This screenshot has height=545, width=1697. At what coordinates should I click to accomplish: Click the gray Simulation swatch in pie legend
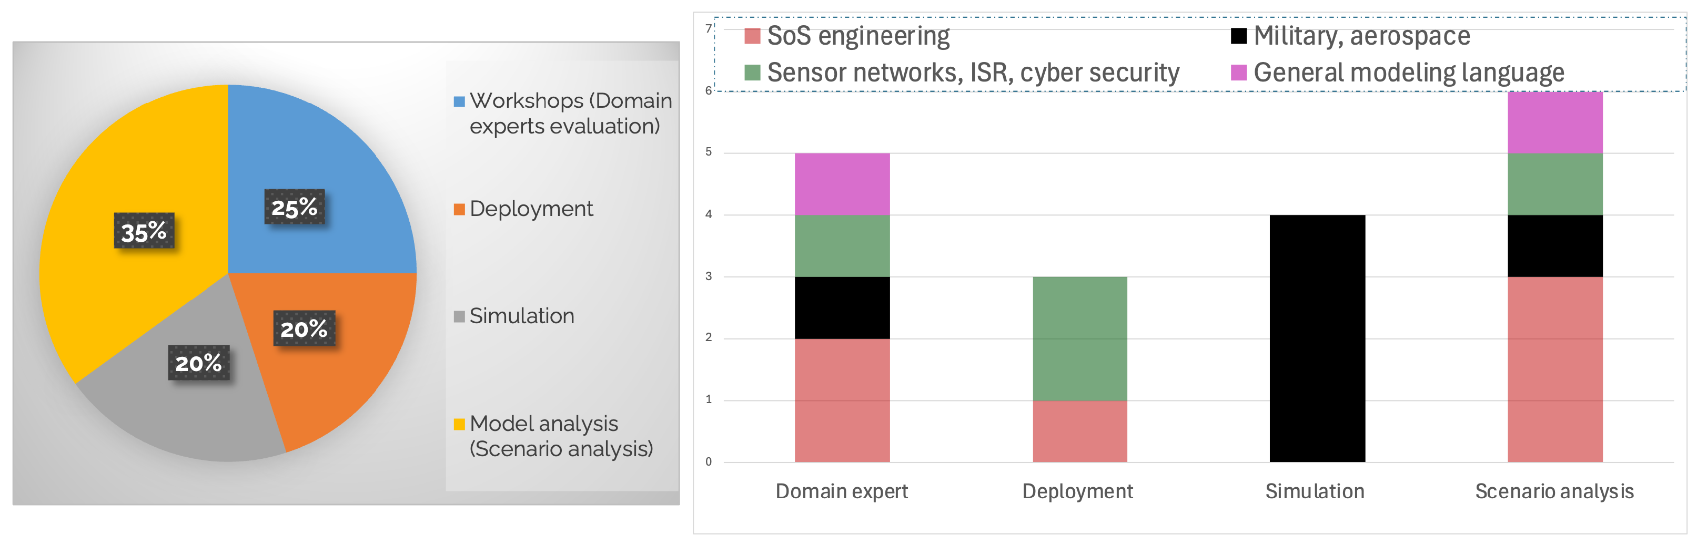point(459,317)
